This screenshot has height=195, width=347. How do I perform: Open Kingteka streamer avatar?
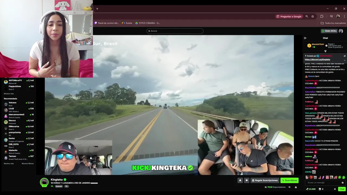click(44, 182)
